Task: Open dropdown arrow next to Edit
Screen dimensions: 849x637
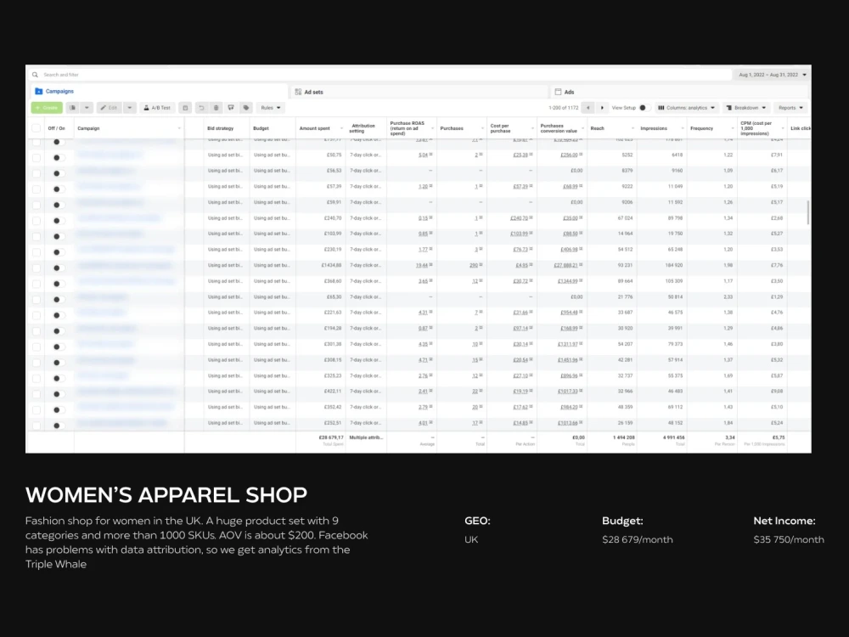Action: pos(129,108)
